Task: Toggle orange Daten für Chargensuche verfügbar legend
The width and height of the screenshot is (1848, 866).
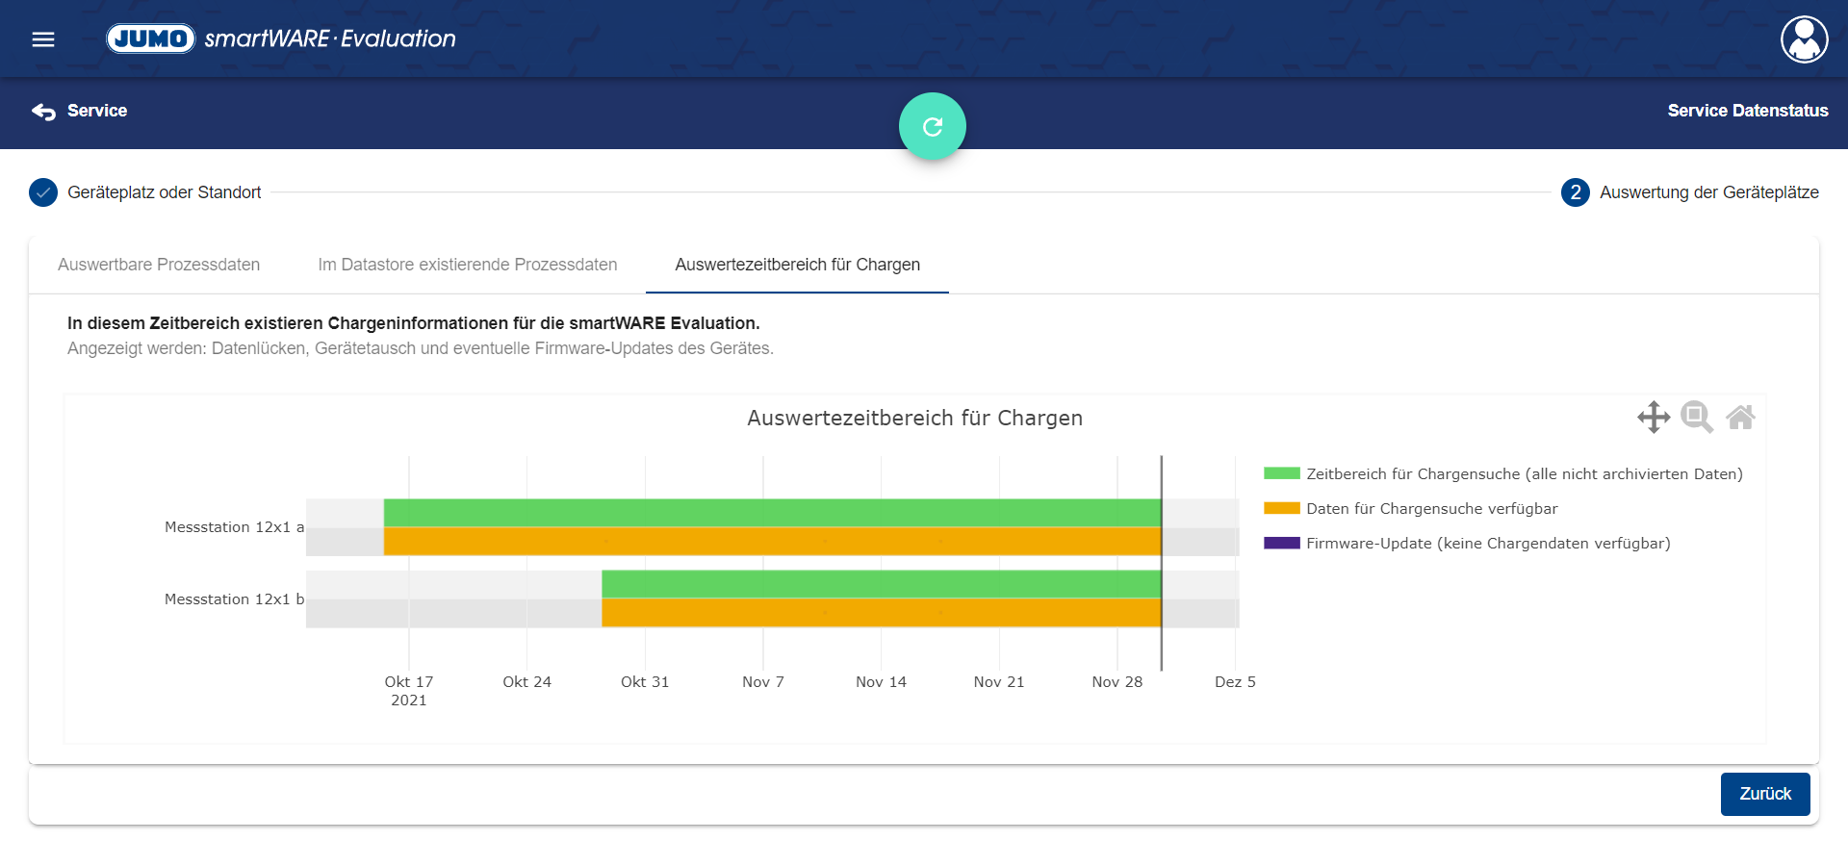Action: 1430,508
